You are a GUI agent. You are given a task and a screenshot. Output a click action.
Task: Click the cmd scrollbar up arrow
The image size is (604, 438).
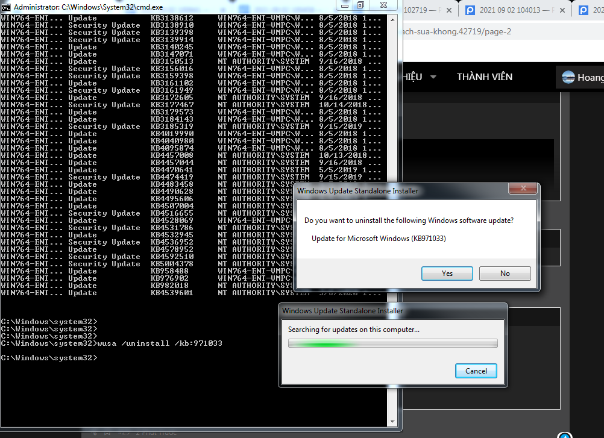(x=392, y=19)
